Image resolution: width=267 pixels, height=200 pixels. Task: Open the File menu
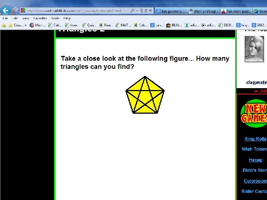[x=5, y=18]
